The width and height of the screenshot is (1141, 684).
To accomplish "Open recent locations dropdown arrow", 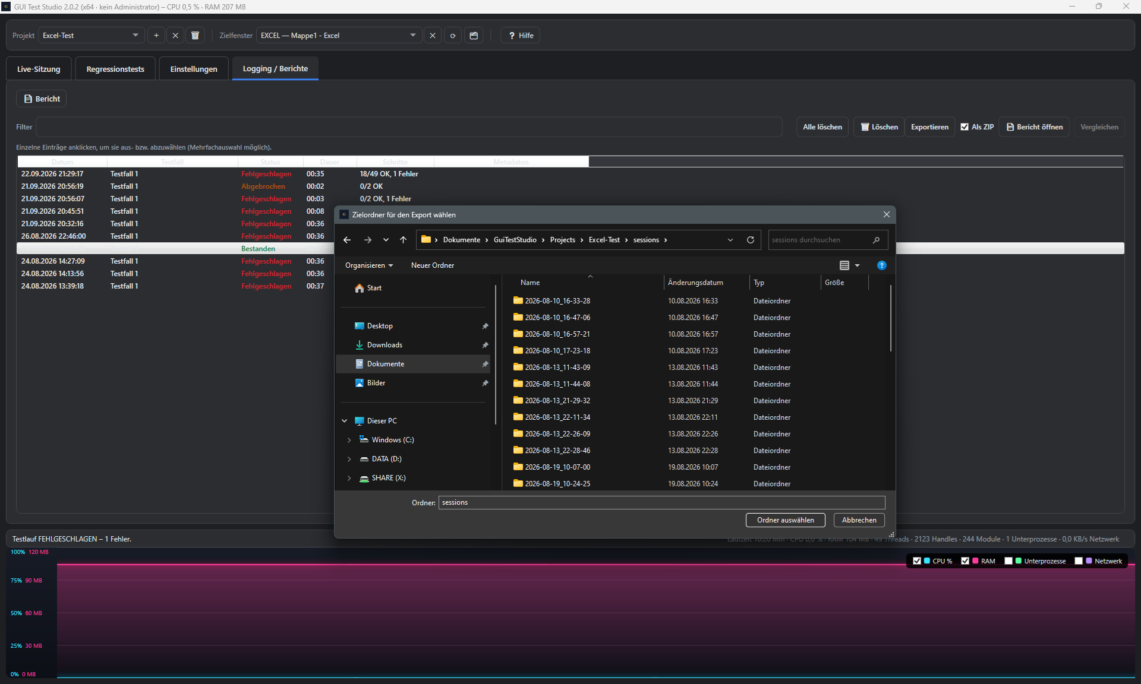I will click(386, 240).
